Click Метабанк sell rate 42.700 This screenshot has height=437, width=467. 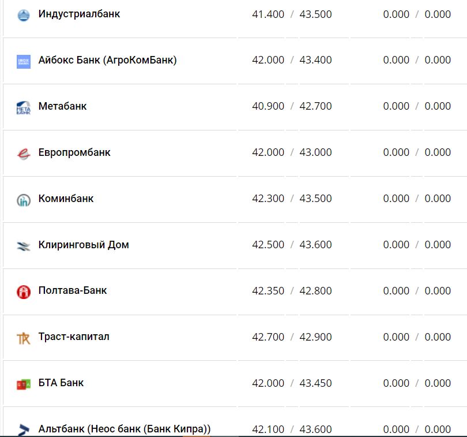coord(315,106)
